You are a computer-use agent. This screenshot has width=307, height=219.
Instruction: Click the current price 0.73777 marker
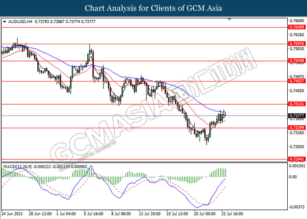click(x=296, y=116)
